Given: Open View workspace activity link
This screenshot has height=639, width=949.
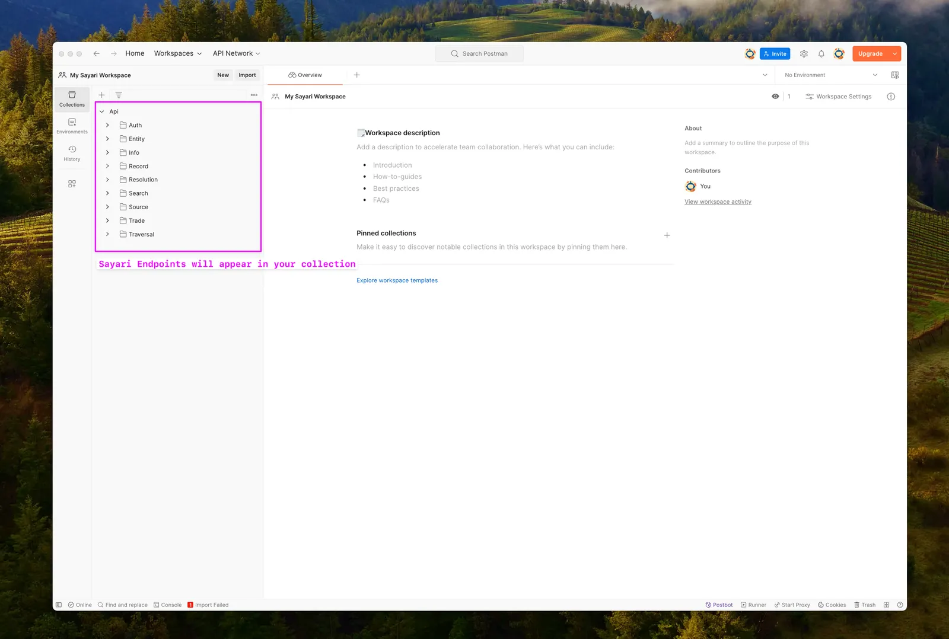Looking at the screenshot, I should (x=718, y=202).
